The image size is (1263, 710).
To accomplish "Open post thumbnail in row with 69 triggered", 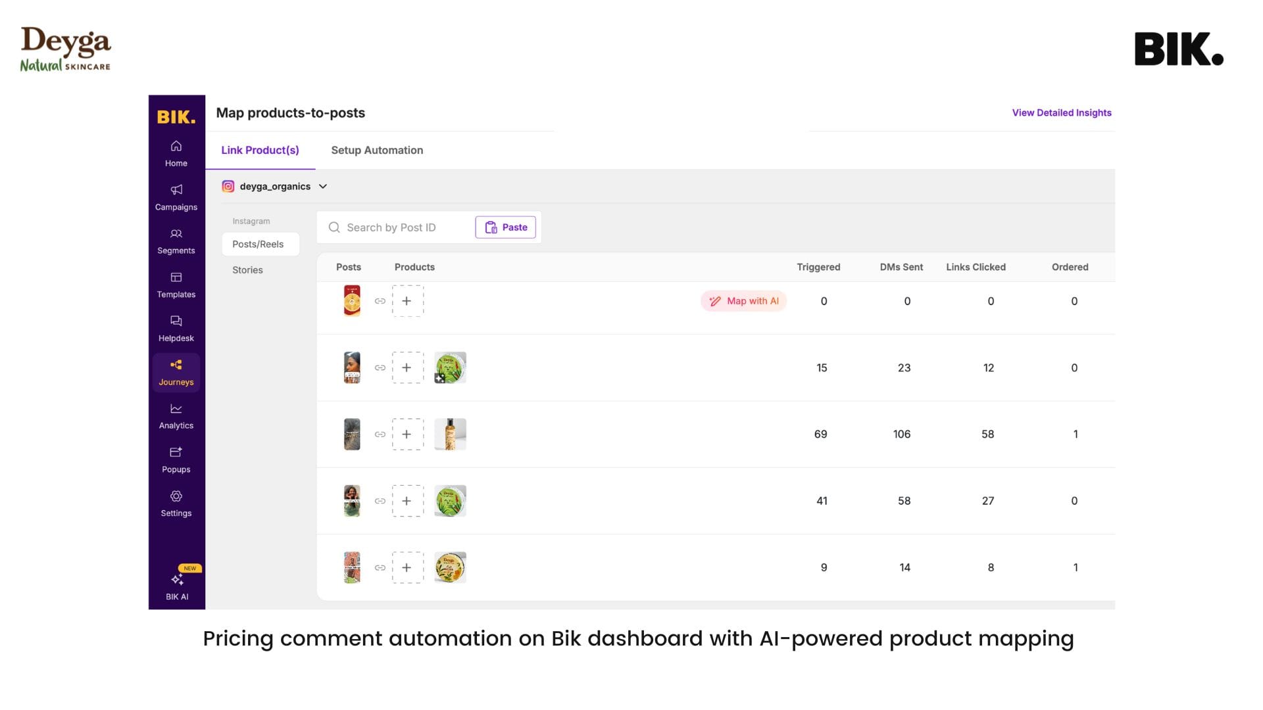I will 352,435.
